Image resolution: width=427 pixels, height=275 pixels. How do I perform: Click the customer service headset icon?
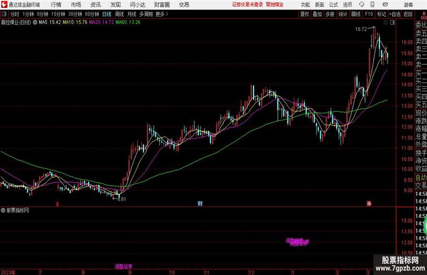coord(361,5)
